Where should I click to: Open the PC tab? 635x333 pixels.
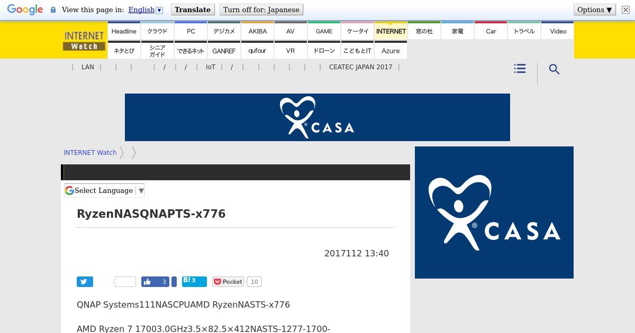tap(191, 31)
